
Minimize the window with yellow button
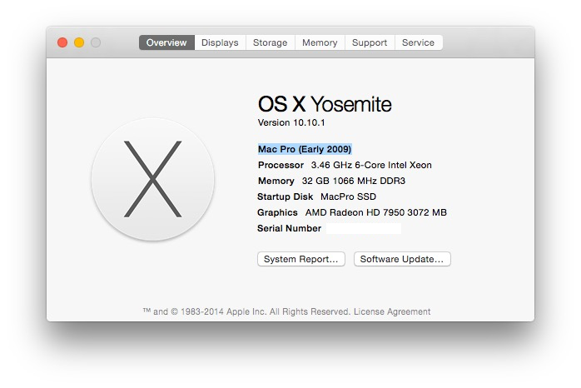tap(79, 42)
